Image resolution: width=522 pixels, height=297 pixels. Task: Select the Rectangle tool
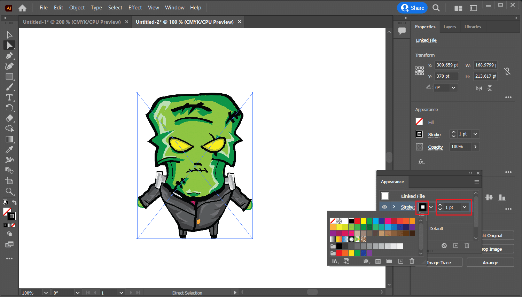click(x=9, y=77)
